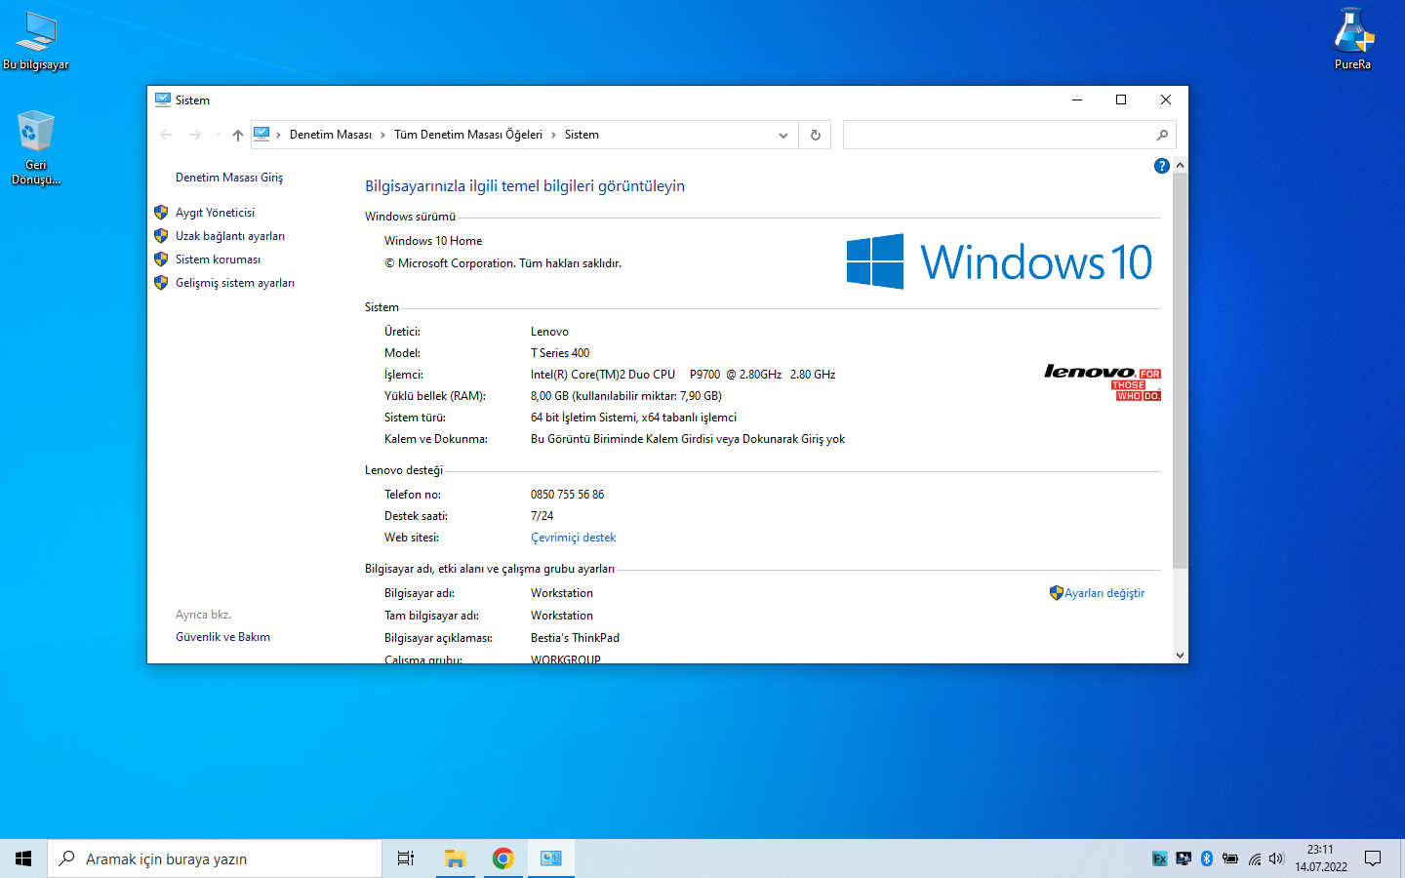Image resolution: width=1405 pixels, height=878 pixels.
Task: Go up one level with up arrow
Action: pyautogui.click(x=238, y=135)
